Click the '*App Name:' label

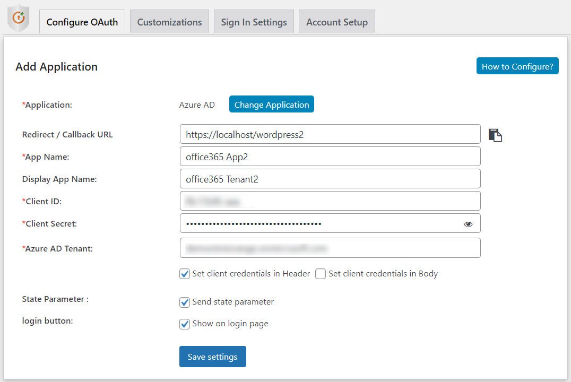coord(46,158)
